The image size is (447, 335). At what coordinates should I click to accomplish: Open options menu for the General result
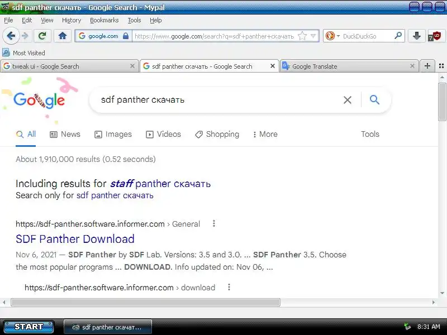tap(214, 224)
